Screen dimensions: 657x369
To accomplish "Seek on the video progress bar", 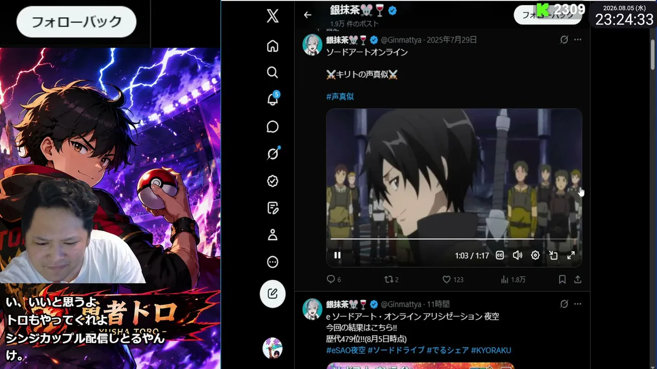I will click(454, 239).
